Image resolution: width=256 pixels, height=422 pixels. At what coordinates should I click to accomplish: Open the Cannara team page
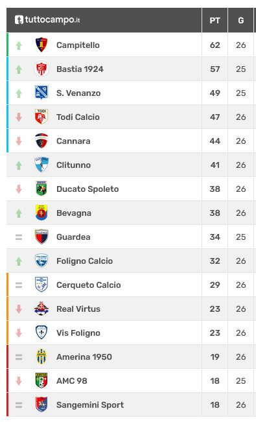point(73,141)
